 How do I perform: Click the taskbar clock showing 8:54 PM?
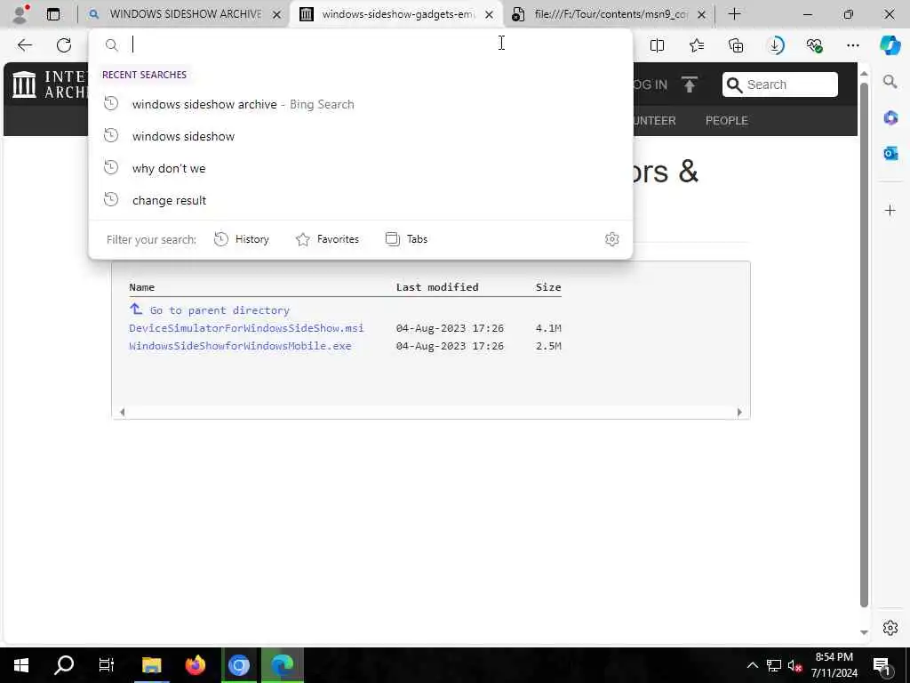[x=834, y=665]
